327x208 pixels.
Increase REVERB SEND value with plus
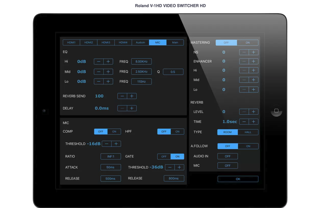point(132,96)
